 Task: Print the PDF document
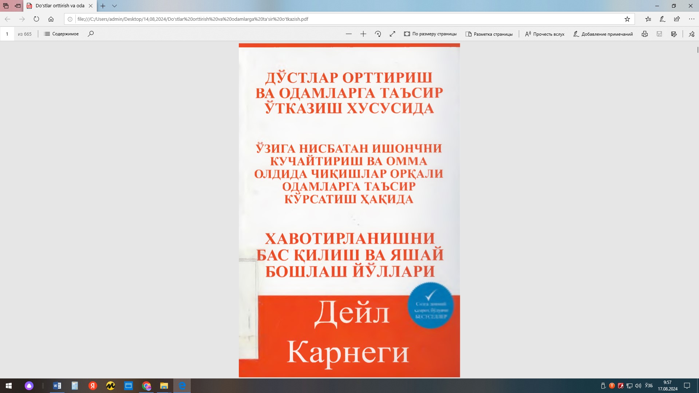click(x=645, y=34)
